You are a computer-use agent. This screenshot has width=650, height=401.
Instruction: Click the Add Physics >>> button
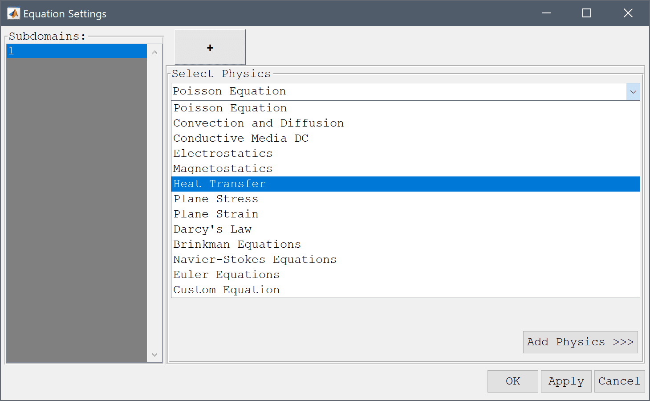(581, 342)
